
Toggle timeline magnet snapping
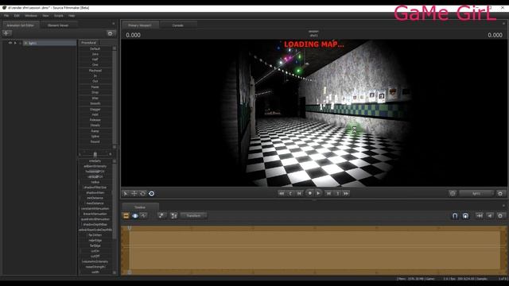455,215
